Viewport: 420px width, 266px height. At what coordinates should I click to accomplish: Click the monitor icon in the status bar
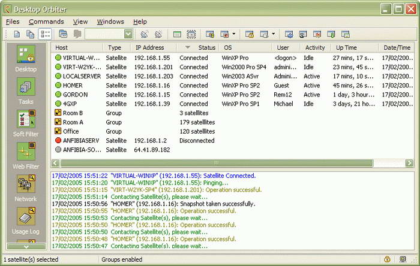point(403,259)
